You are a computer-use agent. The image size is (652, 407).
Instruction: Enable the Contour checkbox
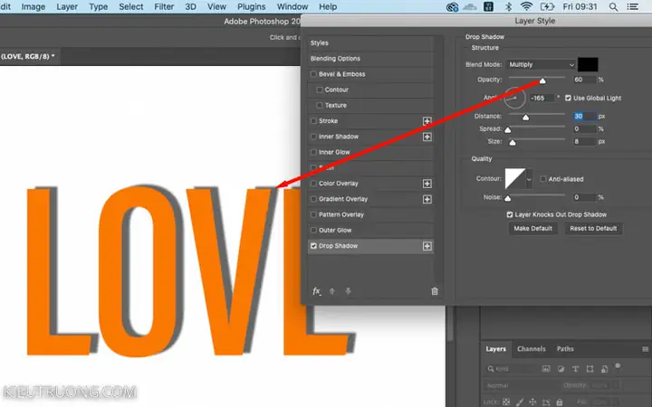tap(320, 90)
